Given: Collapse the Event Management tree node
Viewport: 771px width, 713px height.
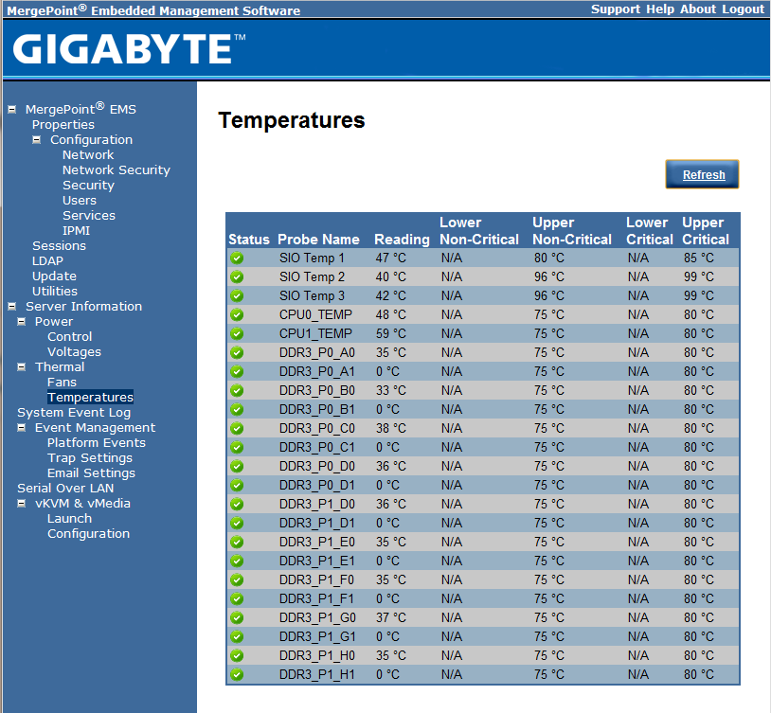Looking at the screenshot, I should tap(21, 428).
